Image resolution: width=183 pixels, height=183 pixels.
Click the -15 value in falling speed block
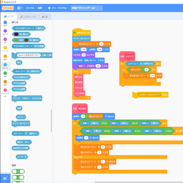coord(152,75)
